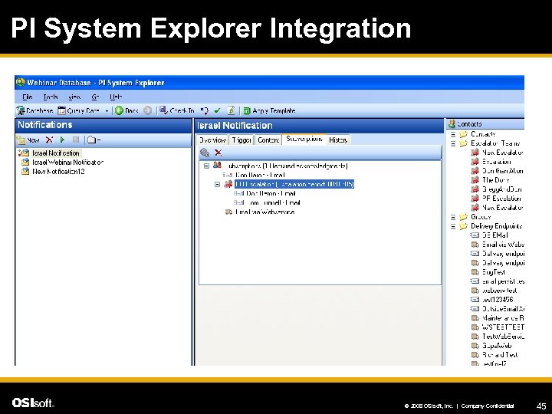This screenshot has height=414, width=552.
Task: Click the Contacts panel header icon
Action: coord(452,124)
